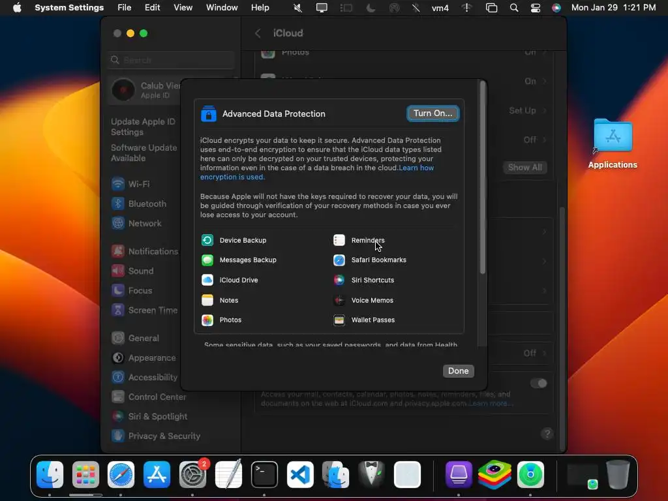Open the Window menu

(x=222, y=8)
